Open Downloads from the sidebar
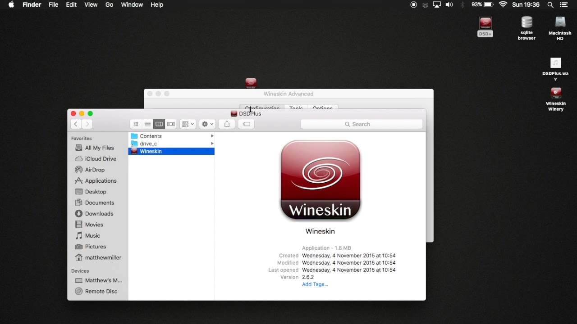Image resolution: width=577 pixels, height=324 pixels. point(99,214)
